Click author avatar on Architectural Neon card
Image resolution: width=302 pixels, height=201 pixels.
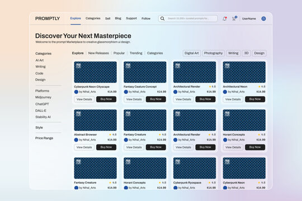coord(225,92)
